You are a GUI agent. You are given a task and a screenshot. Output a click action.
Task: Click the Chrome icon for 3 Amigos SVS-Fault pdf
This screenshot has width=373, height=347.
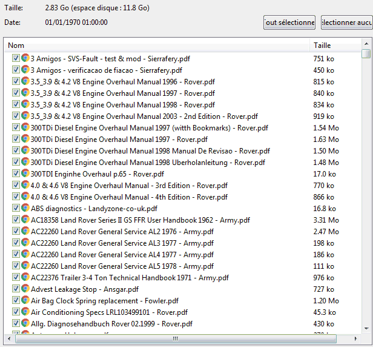click(25, 58)
